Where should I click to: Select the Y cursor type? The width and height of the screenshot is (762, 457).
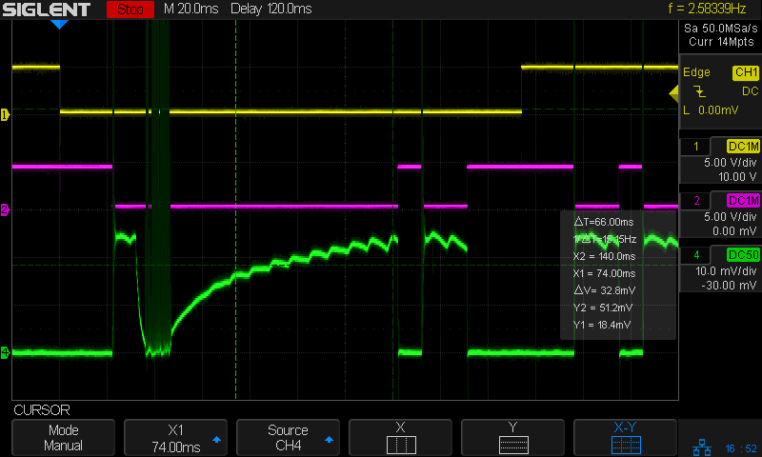(x=512, y=438)
